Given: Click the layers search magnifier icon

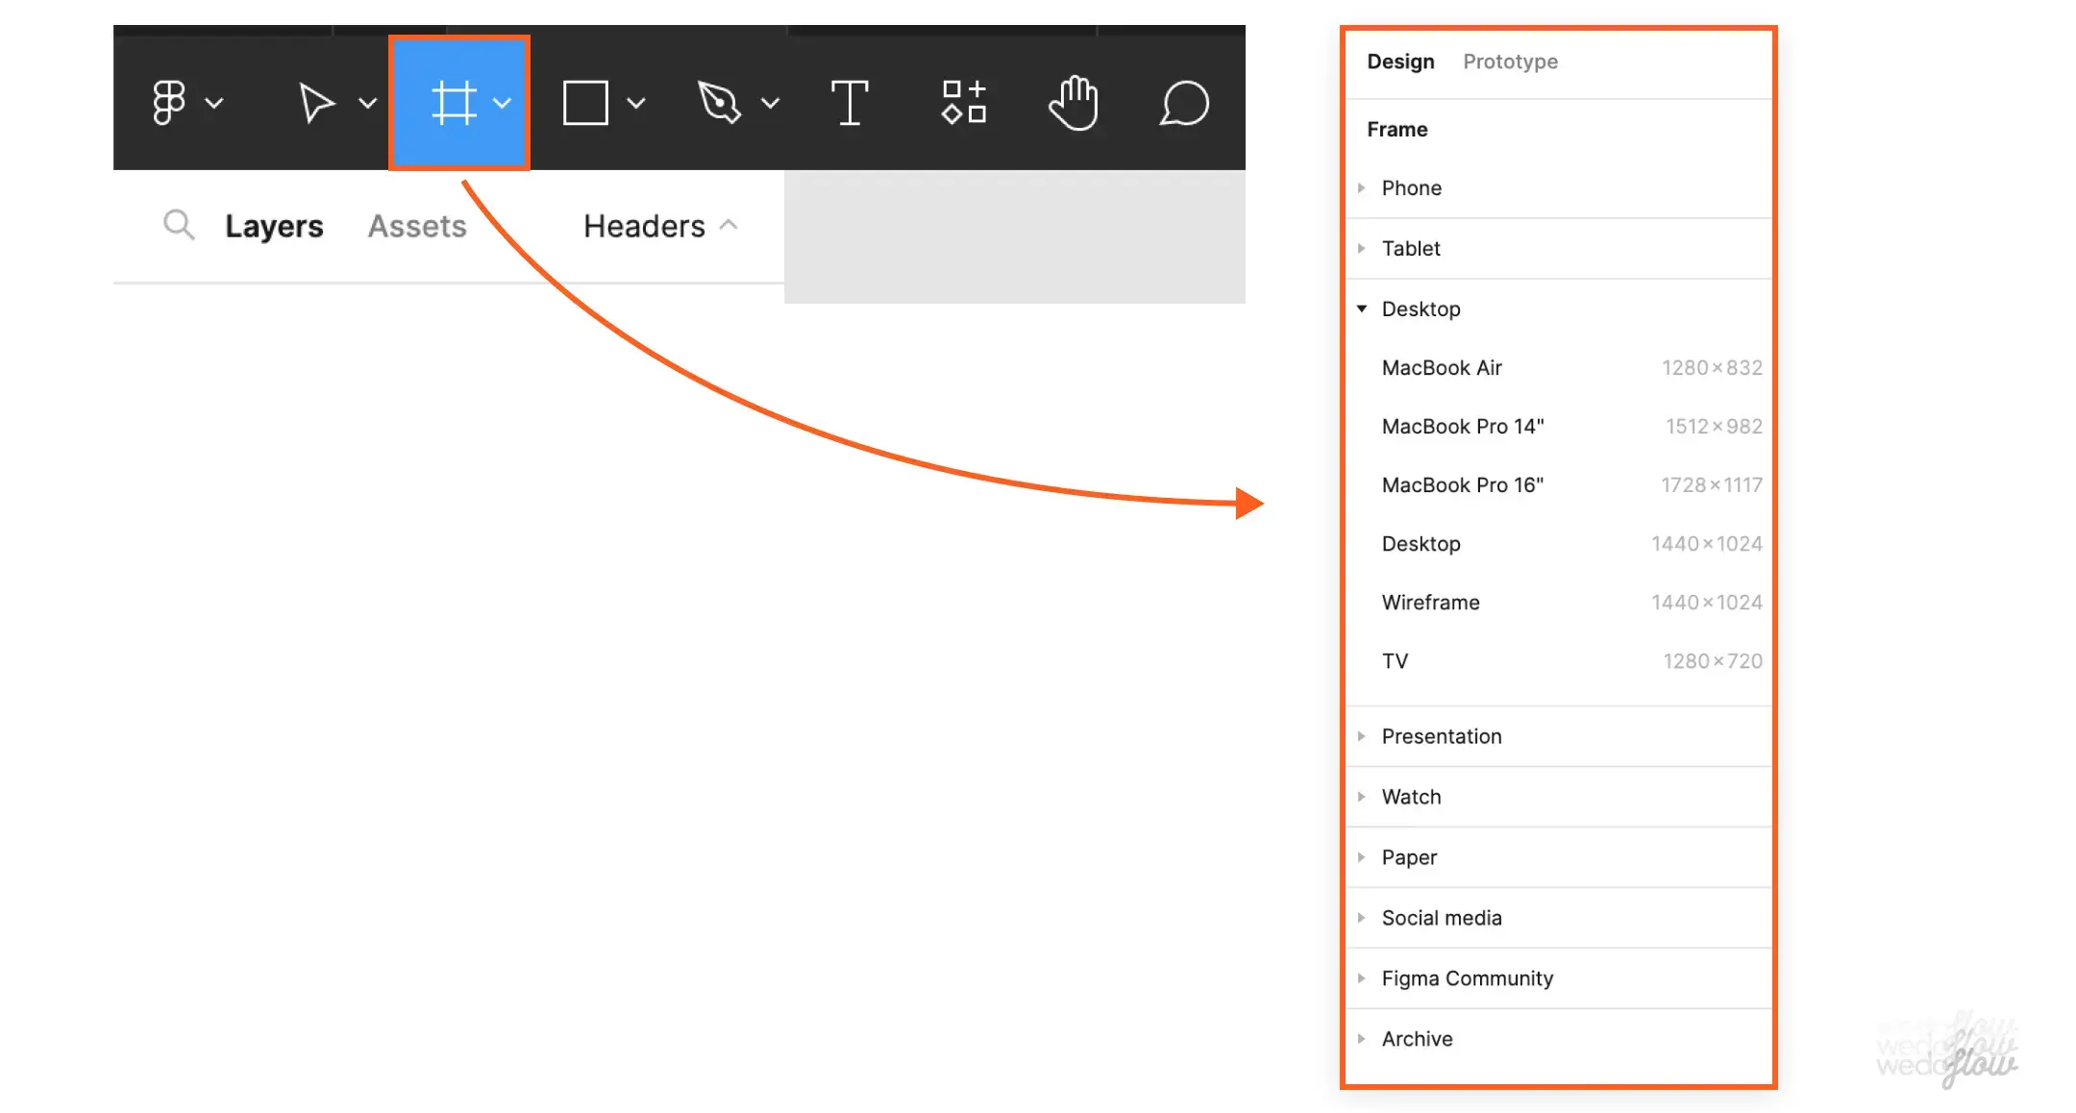Looking at the screenshot, I should point(179,225).
